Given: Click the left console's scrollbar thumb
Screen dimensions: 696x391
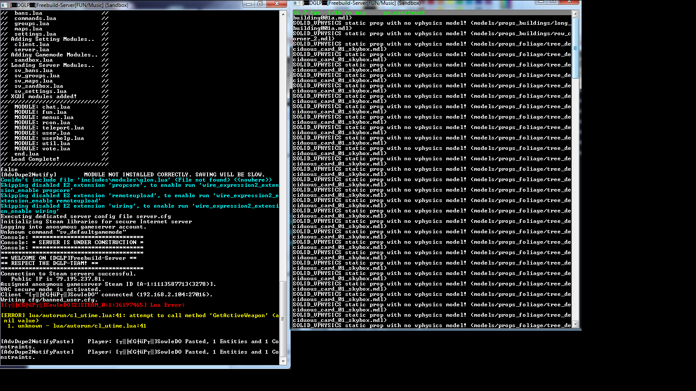Looking at the screenshot, I should click(x=283, y=318).
